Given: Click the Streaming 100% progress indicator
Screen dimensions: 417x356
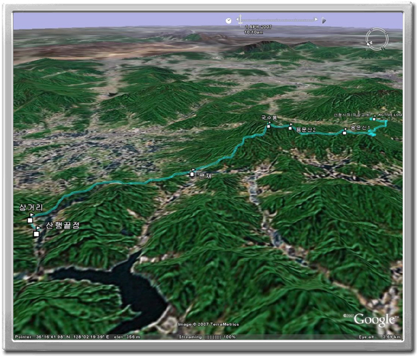Looking at the screenshot, I should (x=207, y=337).
